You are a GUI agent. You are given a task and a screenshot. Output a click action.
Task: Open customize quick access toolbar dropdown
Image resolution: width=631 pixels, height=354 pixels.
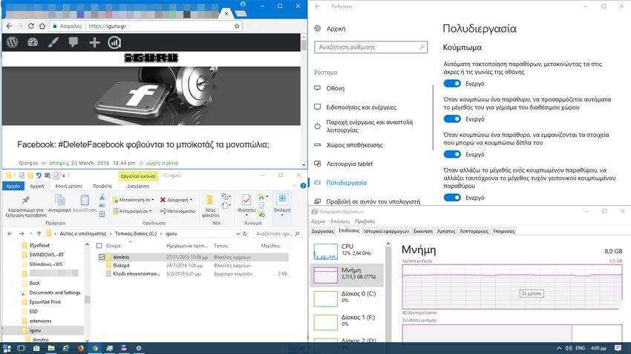[64, 176]
